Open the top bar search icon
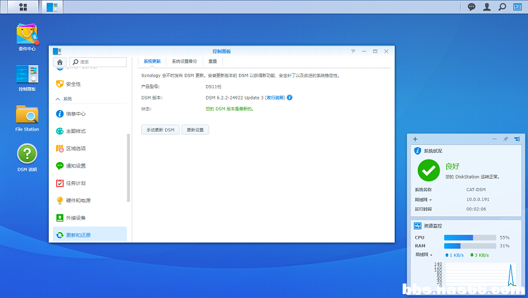Screen dimensions: 528x298 [x=502, y=7]
